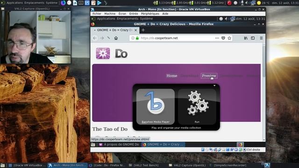The image size is (299, 168).
Task: Open page actions three-dot menu in address bar
Action: pyautogui.click(x=217, y=38)
